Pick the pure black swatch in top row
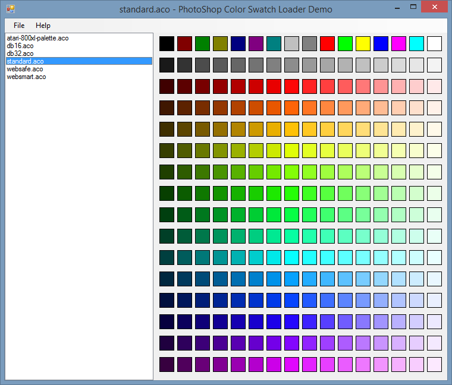This screenshot has height=385, width=452. point(167,43)
